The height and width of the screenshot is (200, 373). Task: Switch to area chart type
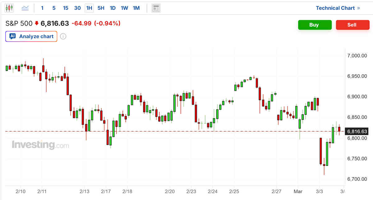tap(25, 8)
